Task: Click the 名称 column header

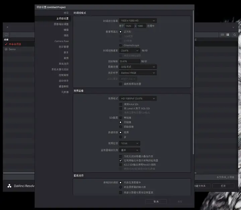Action: [6, 40]
